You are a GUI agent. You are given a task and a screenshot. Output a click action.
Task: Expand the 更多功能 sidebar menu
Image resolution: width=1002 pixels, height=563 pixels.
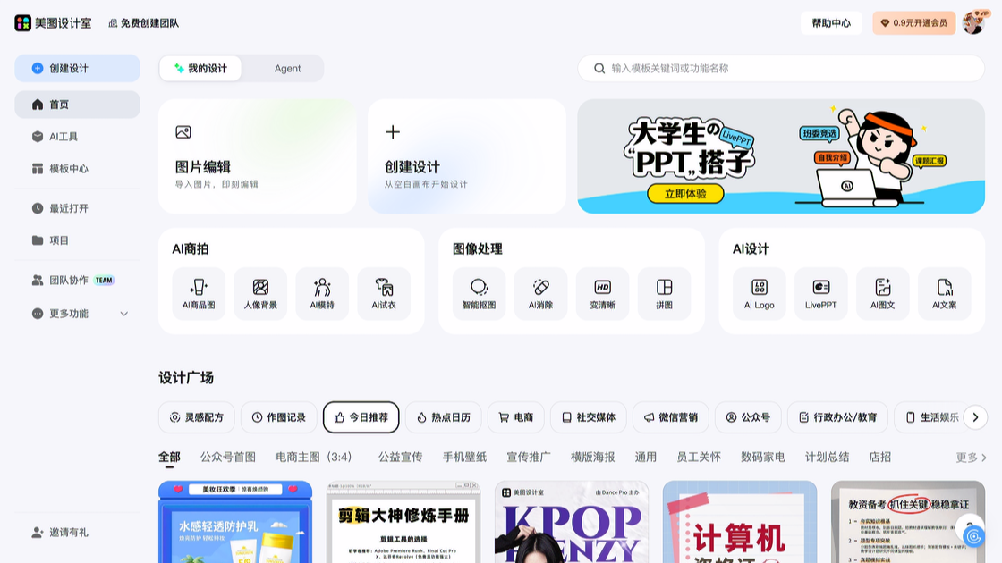pyautogui.click(x=78, y=314)
